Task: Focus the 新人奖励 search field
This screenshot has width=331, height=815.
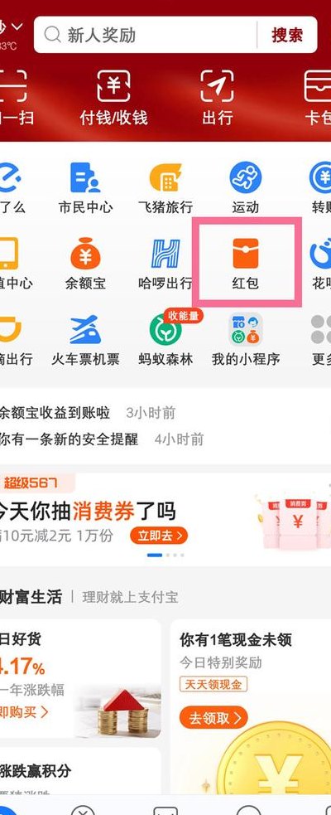Action: click(x=146, y=35)
